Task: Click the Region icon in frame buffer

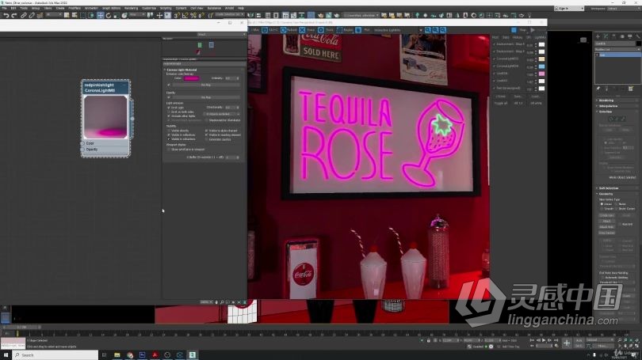Action: click(x=340, y=30)
